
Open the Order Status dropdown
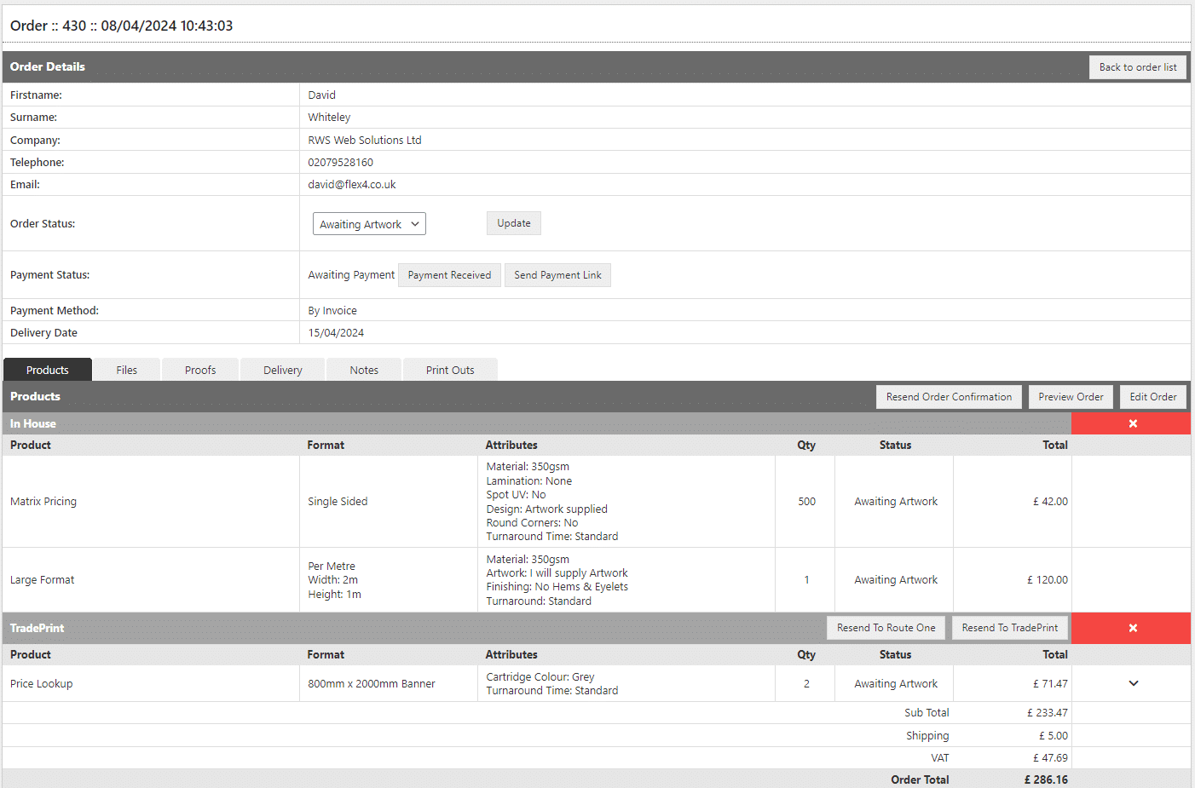click(369, 224)
